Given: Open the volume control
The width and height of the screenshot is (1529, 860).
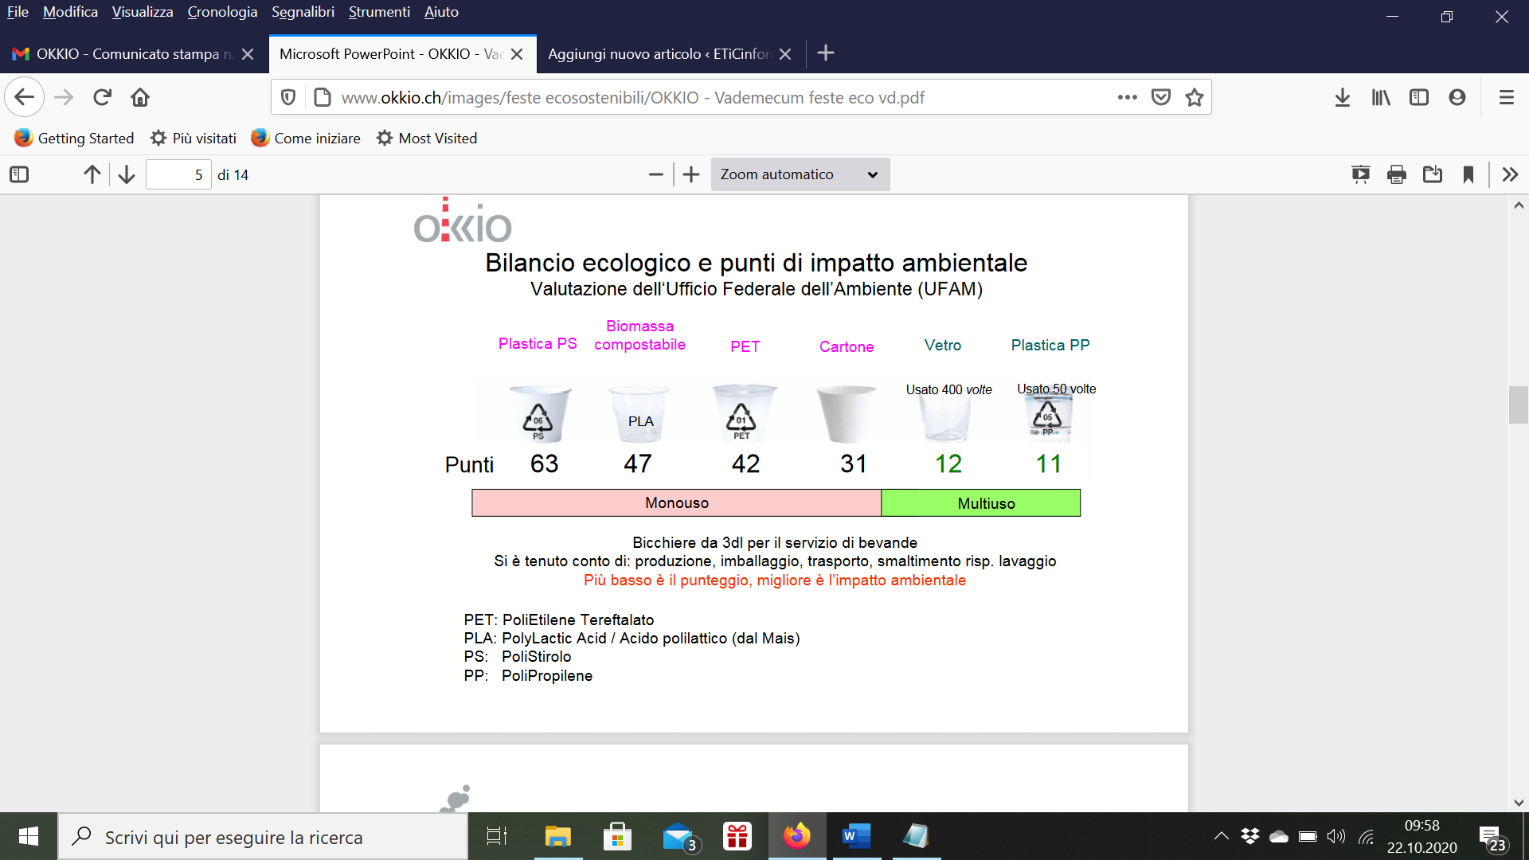Looking at the screenshot, I should 1336,836.
